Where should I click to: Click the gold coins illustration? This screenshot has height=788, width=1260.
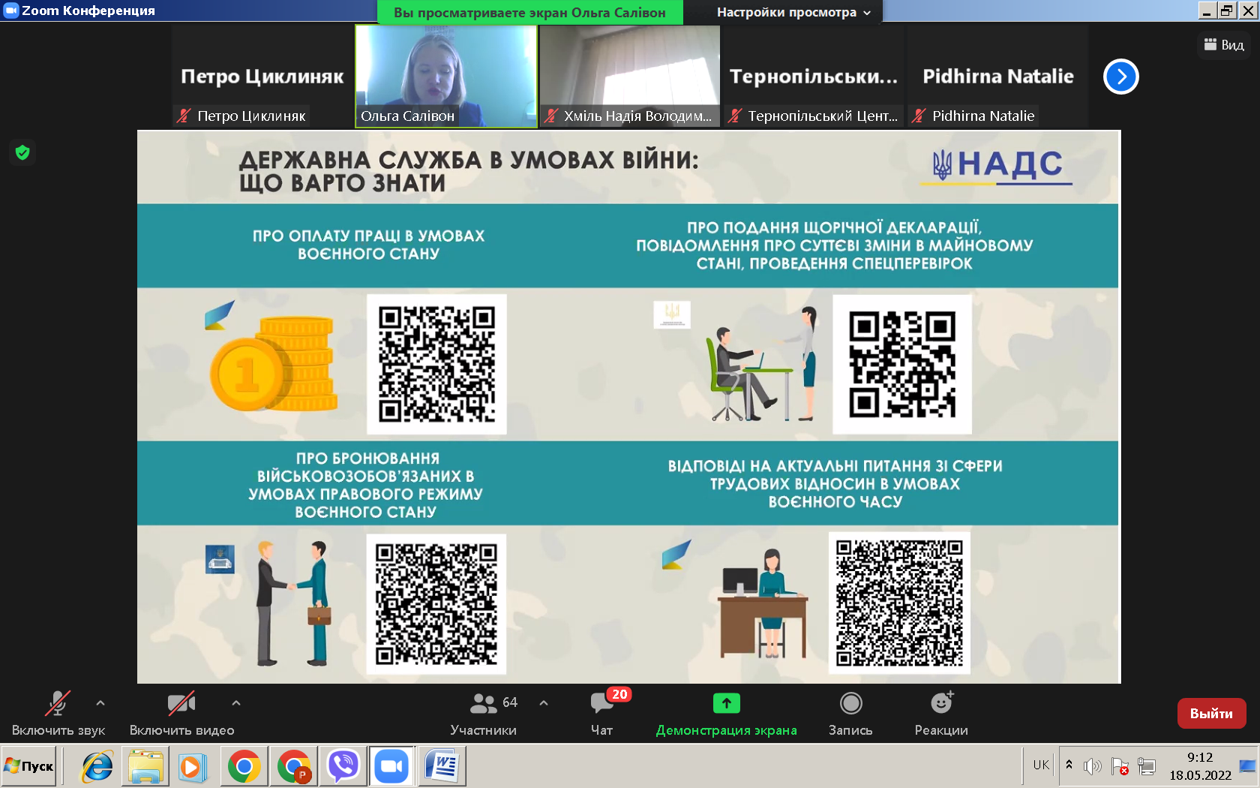click(272, 363)
